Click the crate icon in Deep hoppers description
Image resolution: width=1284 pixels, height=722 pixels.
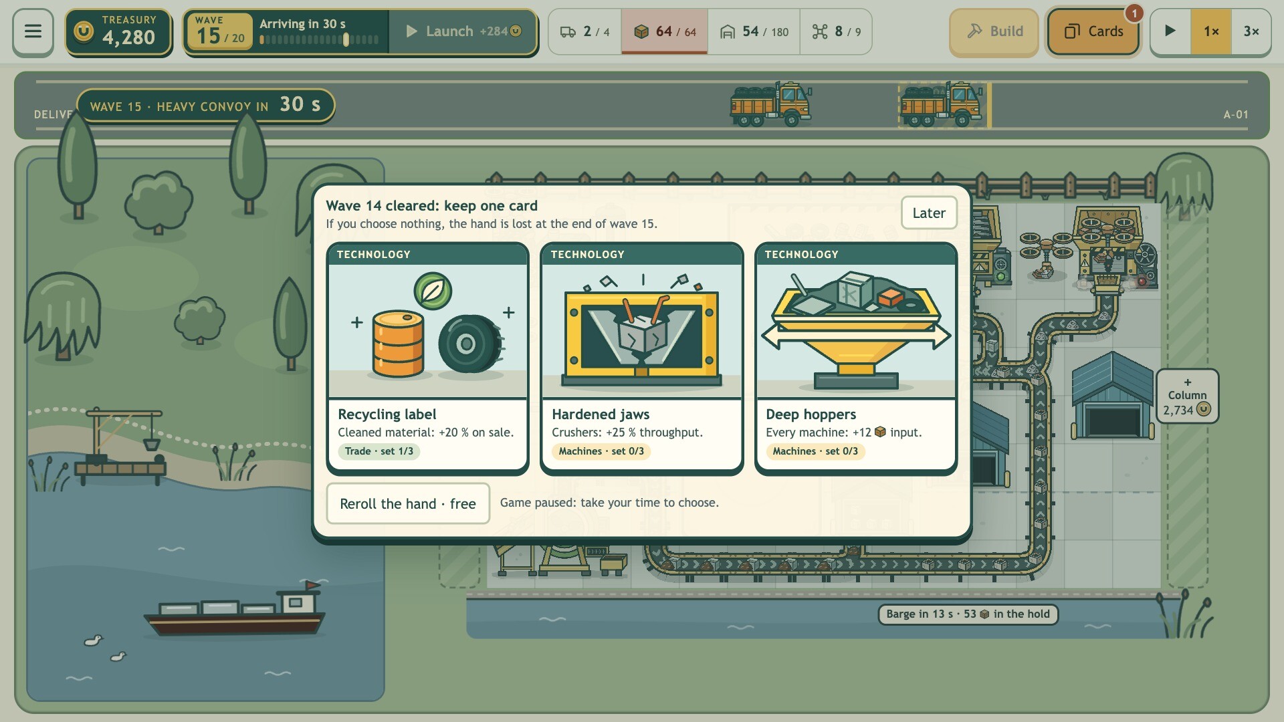(880, 433)
